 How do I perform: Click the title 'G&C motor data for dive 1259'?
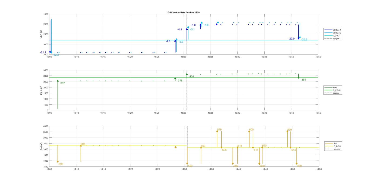pos(184,12)
